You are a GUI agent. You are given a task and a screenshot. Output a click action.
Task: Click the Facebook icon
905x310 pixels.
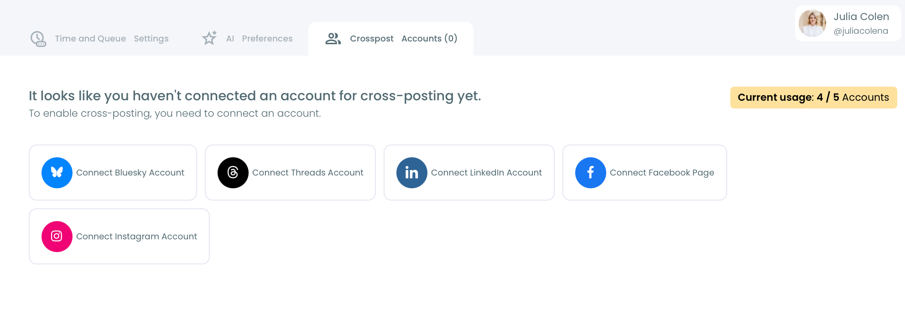(590, 173)
